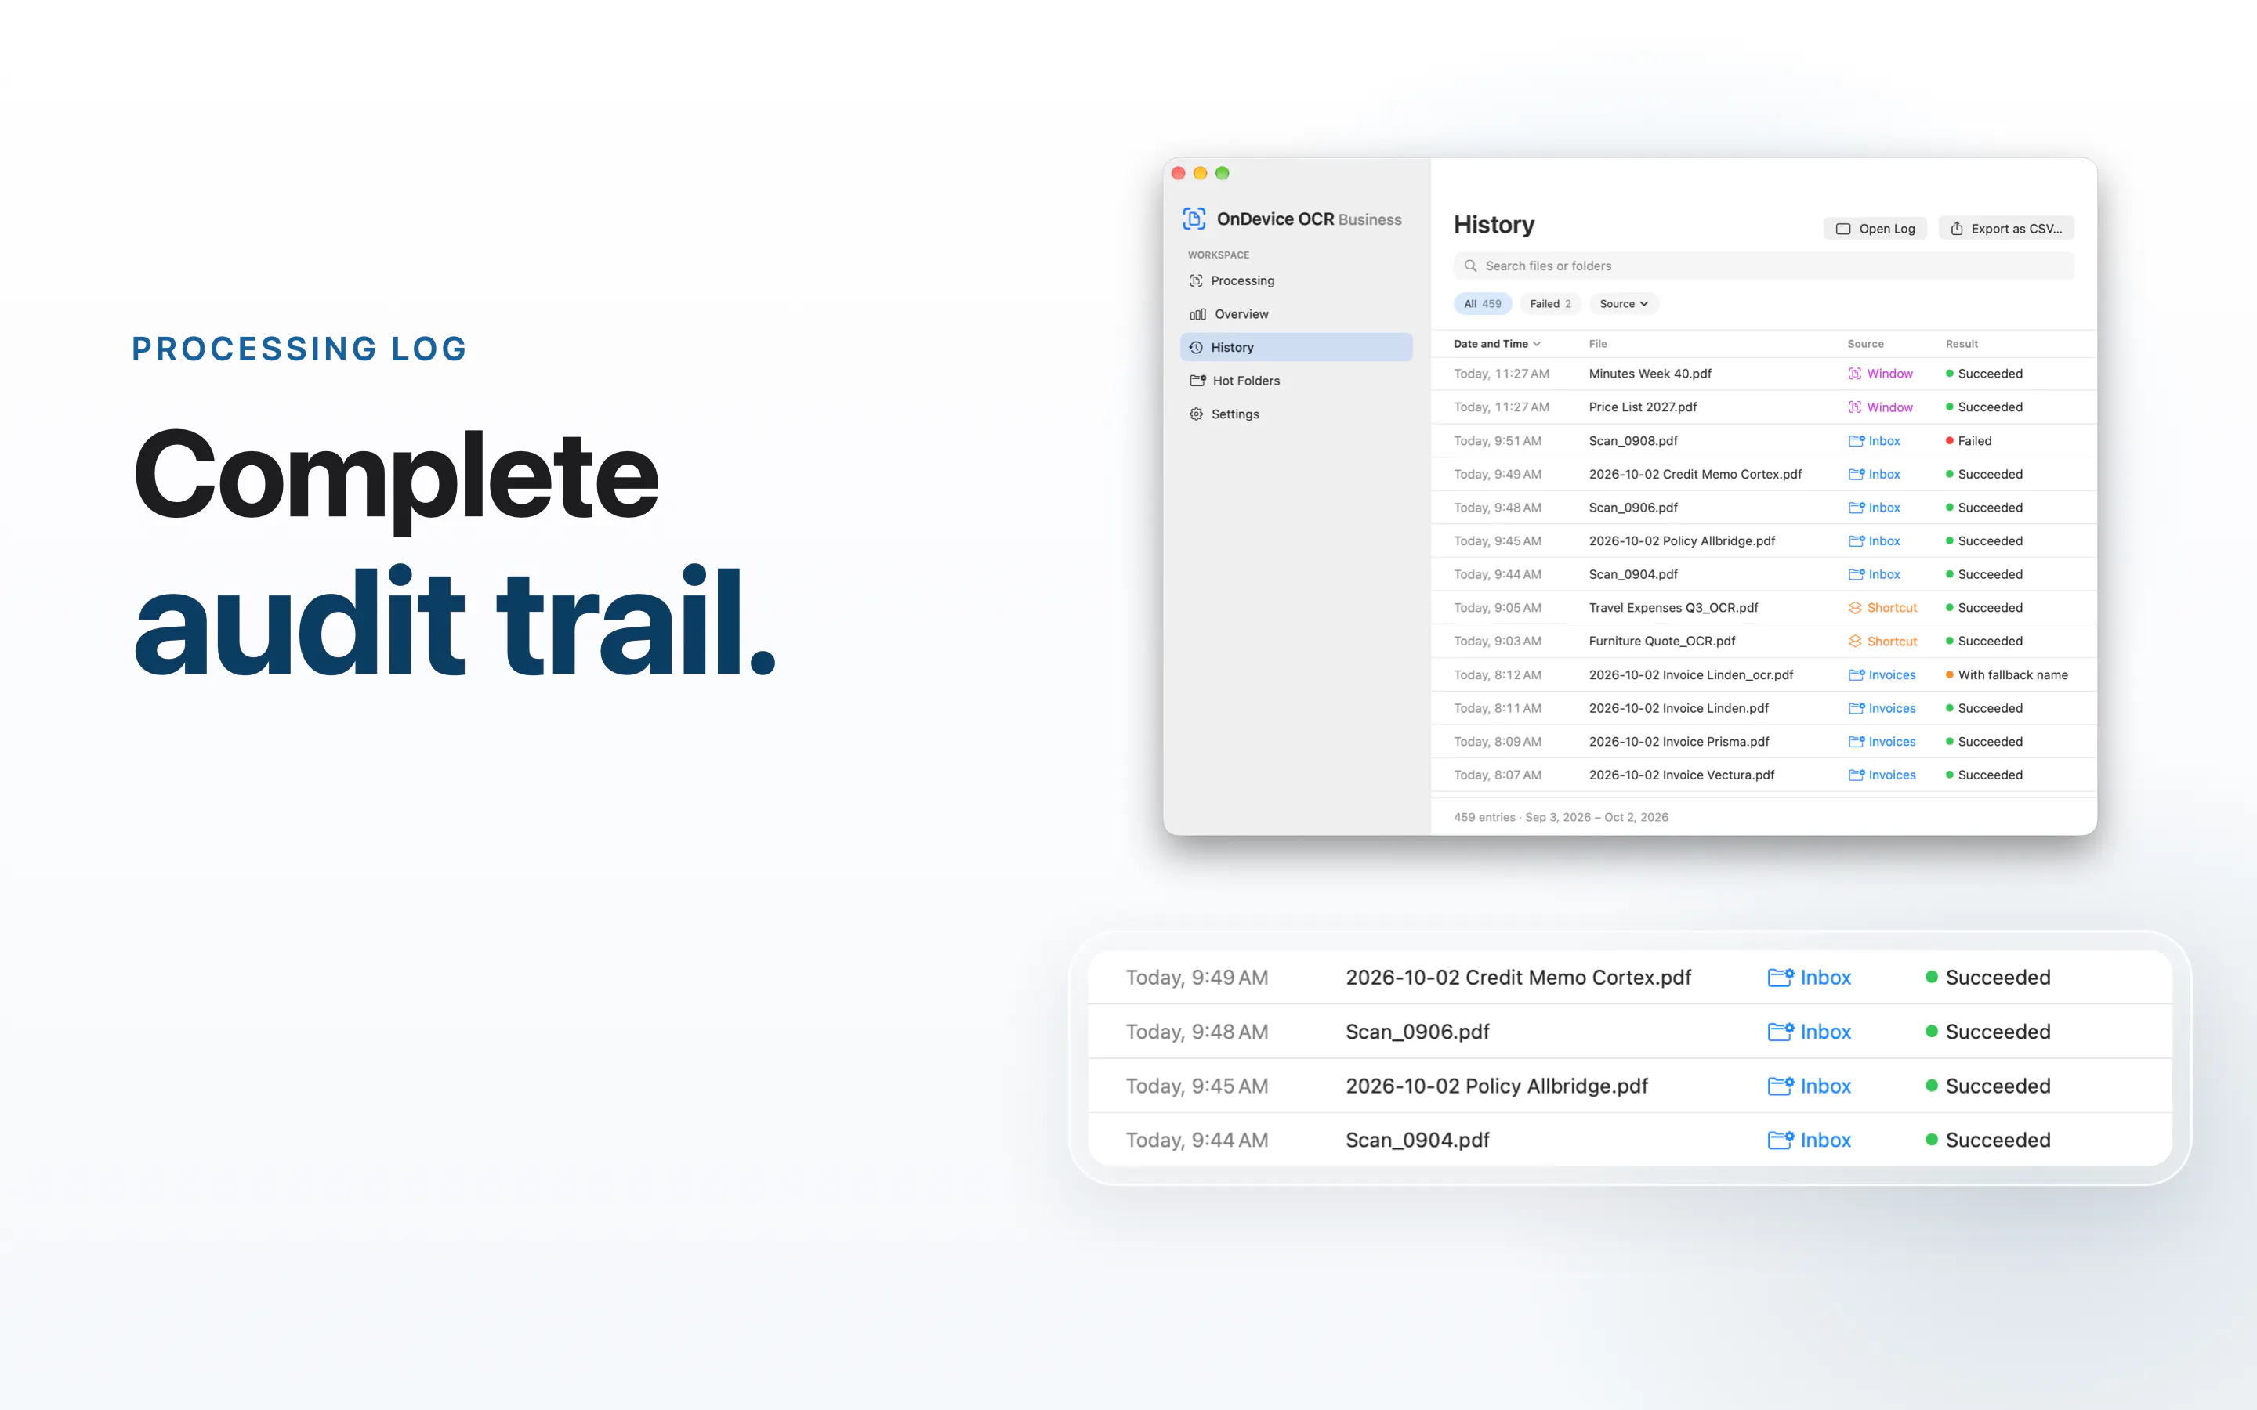Click the enlarged 2026-10-02 Policy Allbridge.pdf name
The width and height of the screenshot is (2257, 1410).
[1496, 1086]
